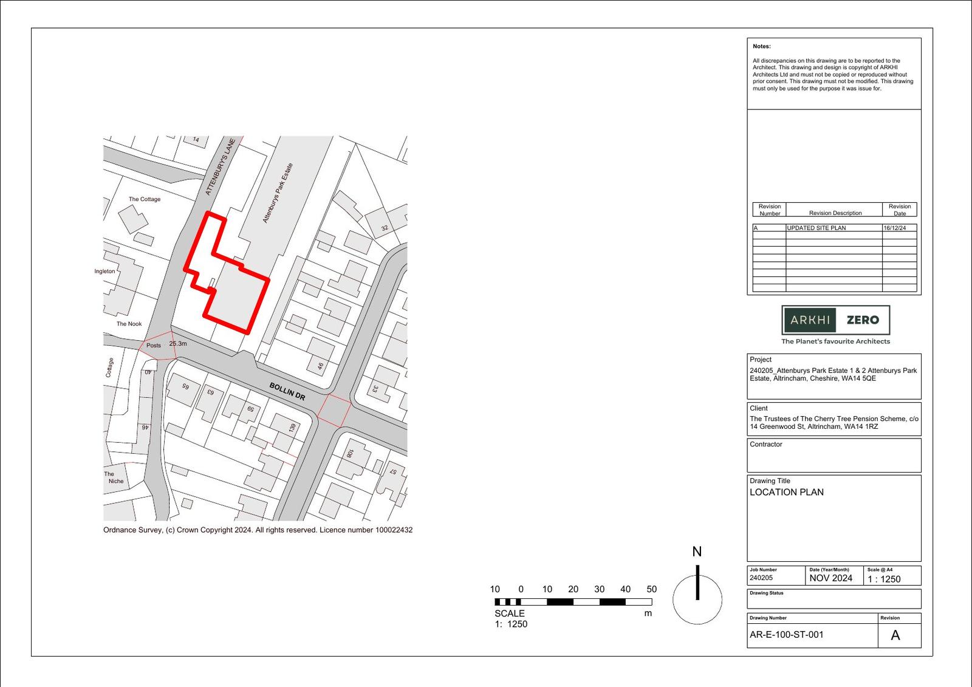
Task: Click the Ordnance Survey copyright text
Action: pos(258,530)
